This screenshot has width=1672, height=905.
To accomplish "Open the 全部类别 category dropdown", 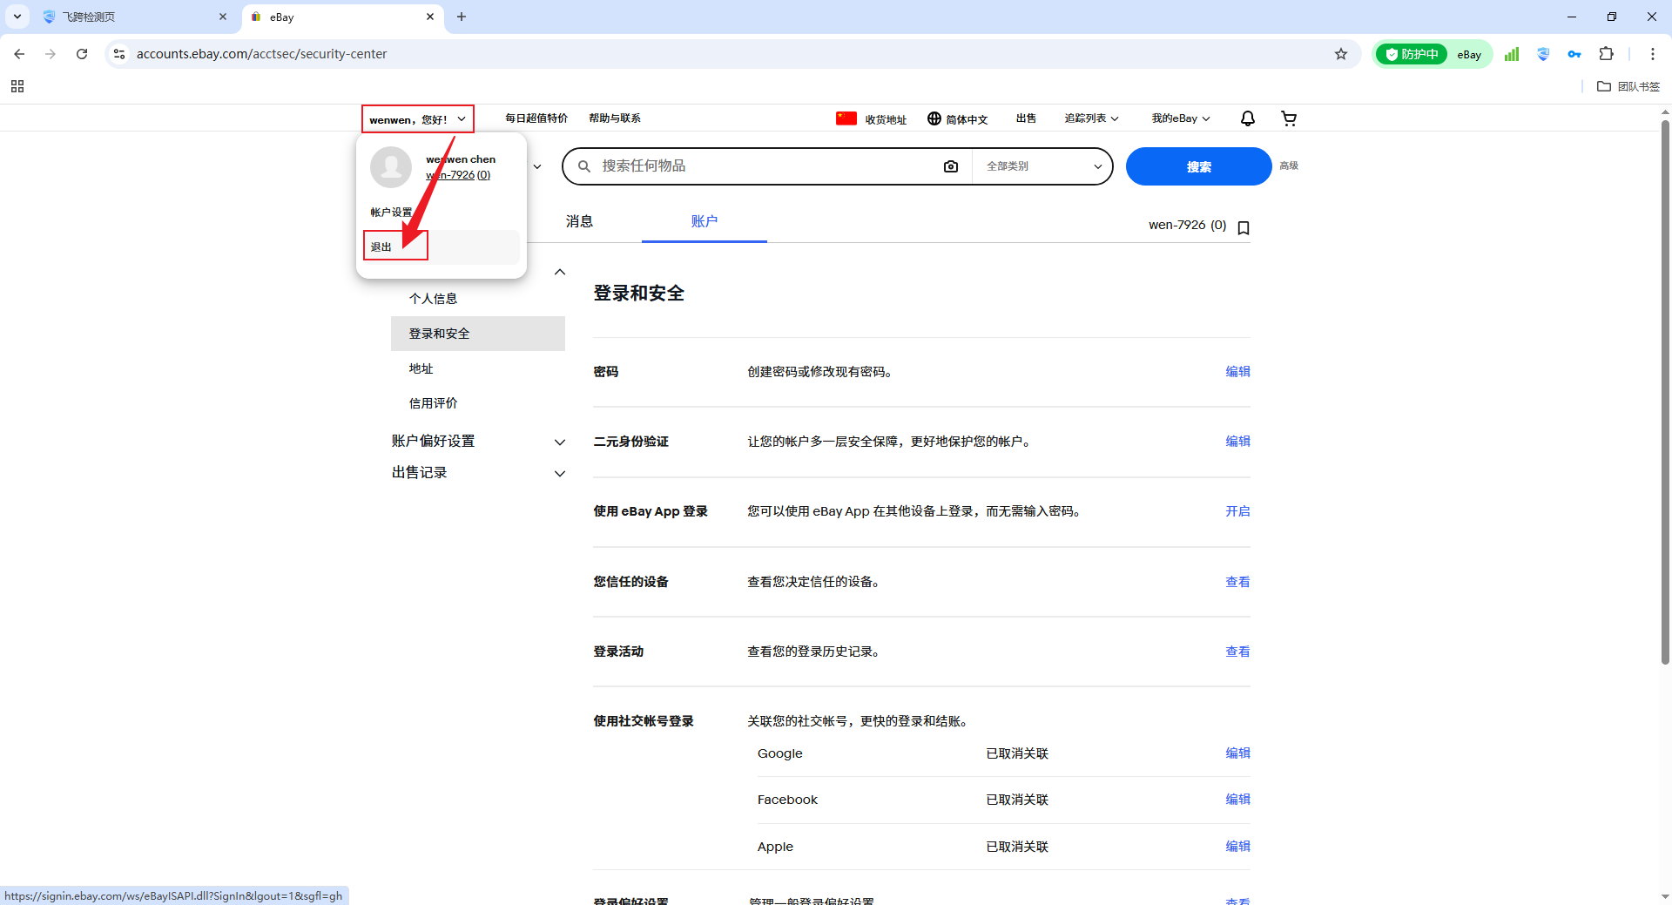I will coord(1043,166).
